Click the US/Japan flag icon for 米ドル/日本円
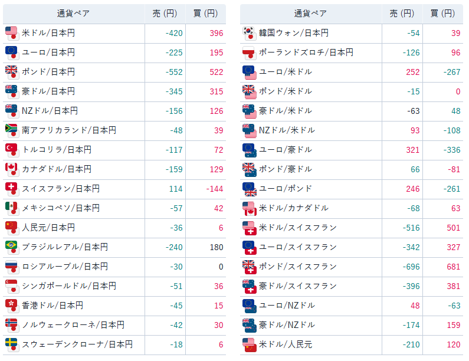Viewport: 469px width, 361px height. pyautogui.click(x=11, y=33)
